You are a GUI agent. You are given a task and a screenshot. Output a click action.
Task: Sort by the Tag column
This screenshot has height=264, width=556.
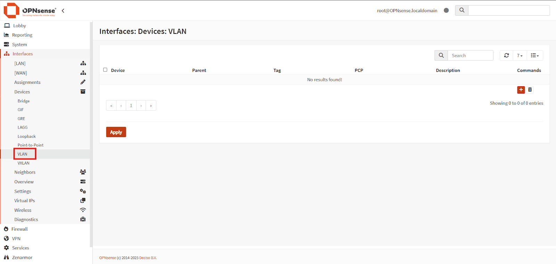click(277, 70)
